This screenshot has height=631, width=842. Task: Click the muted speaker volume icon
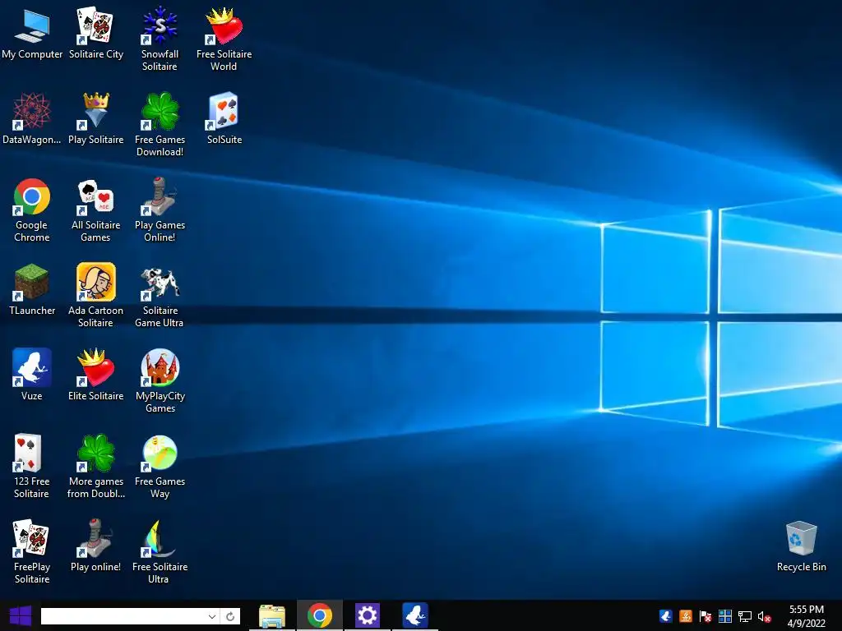[764, 616]
